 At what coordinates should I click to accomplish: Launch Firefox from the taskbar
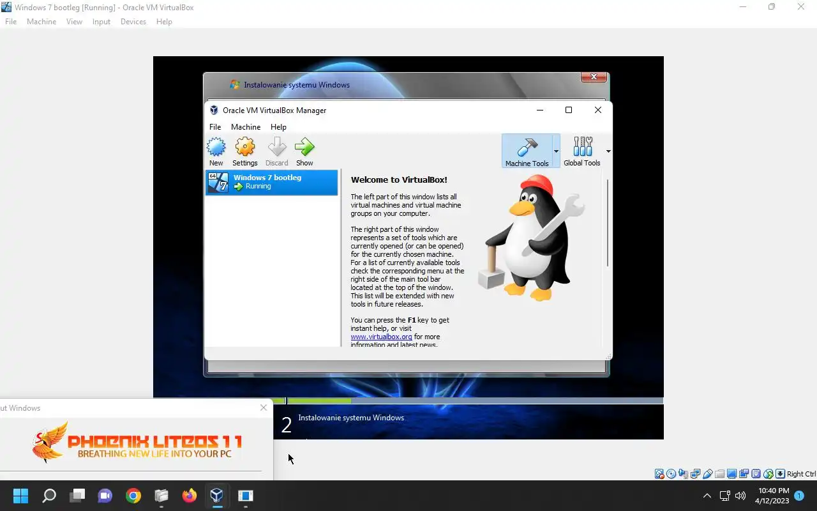pyautogui.click(x=190, y=496)
